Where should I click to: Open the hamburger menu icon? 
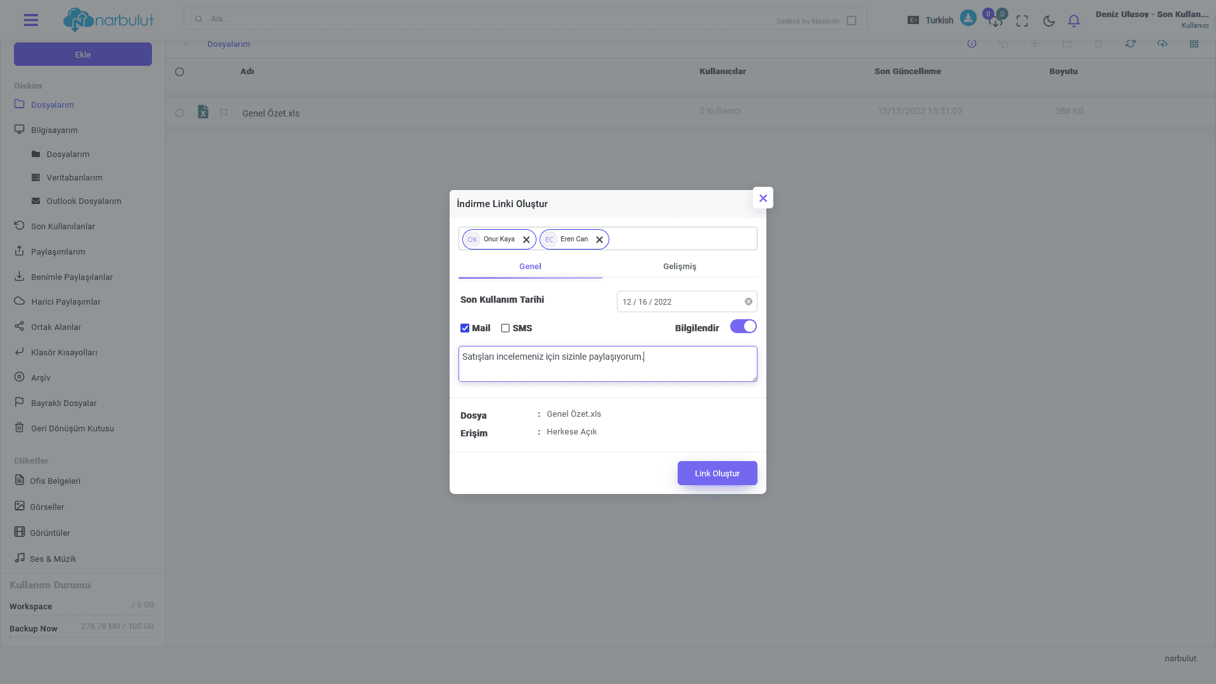(30, 20)
